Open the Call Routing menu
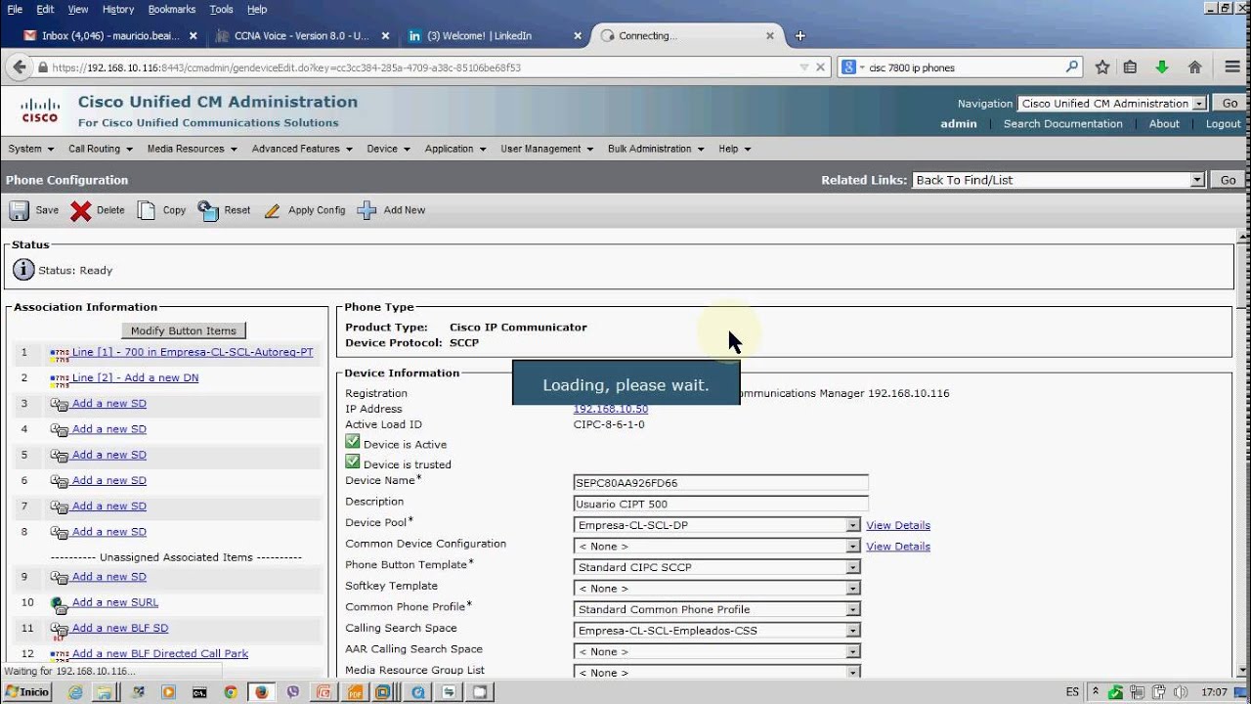The image size is (1251, 704). tap(101, 149)
